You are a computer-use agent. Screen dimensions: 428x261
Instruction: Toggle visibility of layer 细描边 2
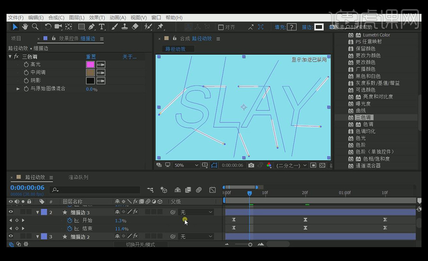point(11,236)
